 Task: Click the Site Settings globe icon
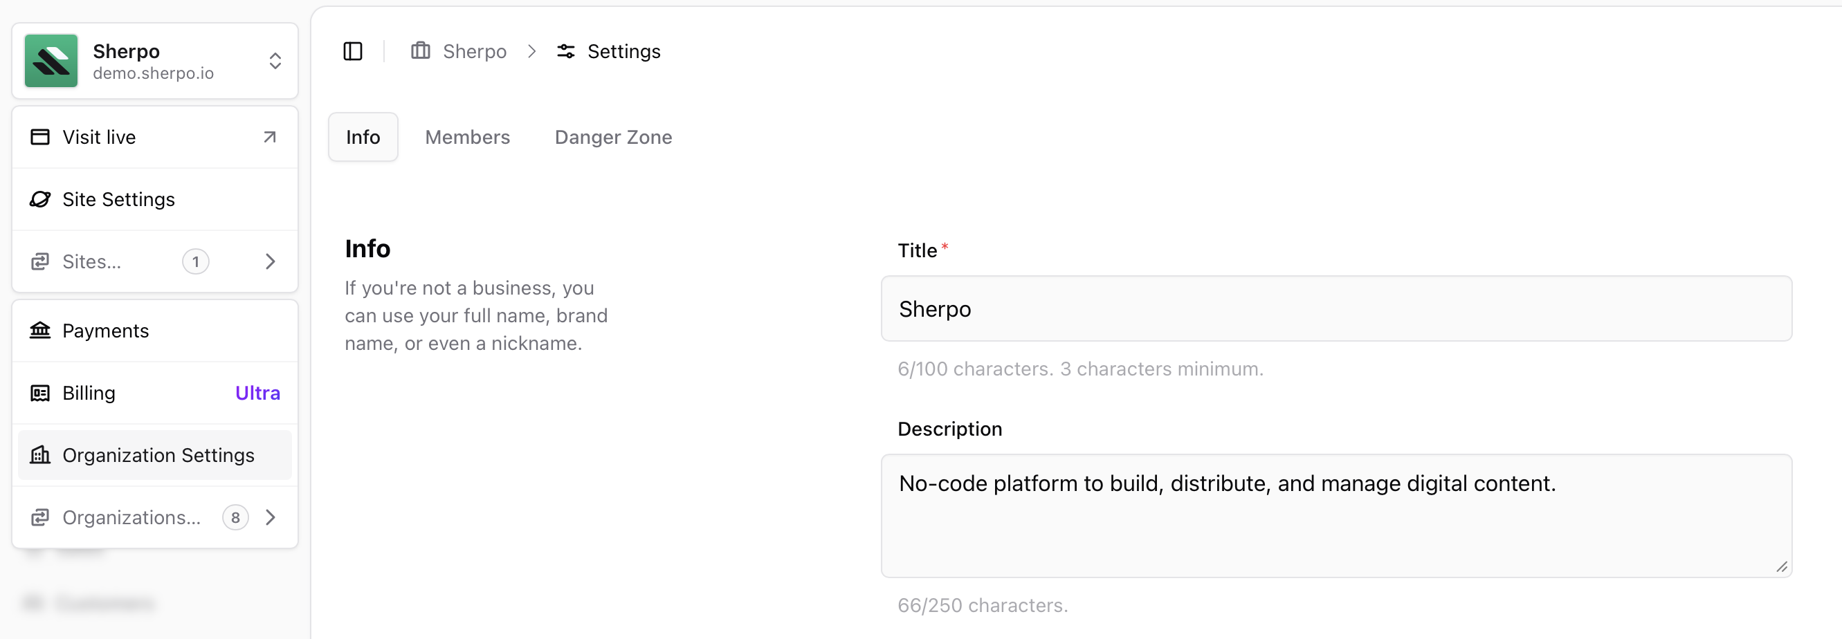click(x=39, y=199)
